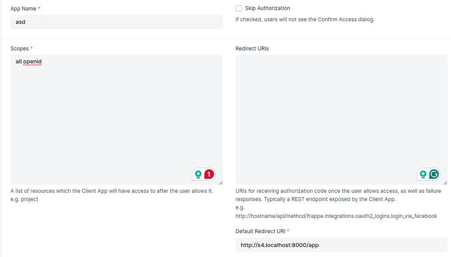451x257 pixels.
Task: Enable the Skip Authorization checkbox
Action: 239,8
